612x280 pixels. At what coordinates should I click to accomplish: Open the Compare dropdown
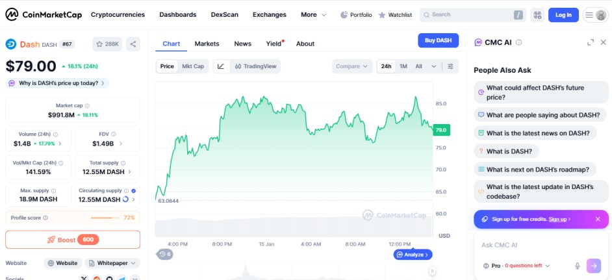tap(351, 66)
